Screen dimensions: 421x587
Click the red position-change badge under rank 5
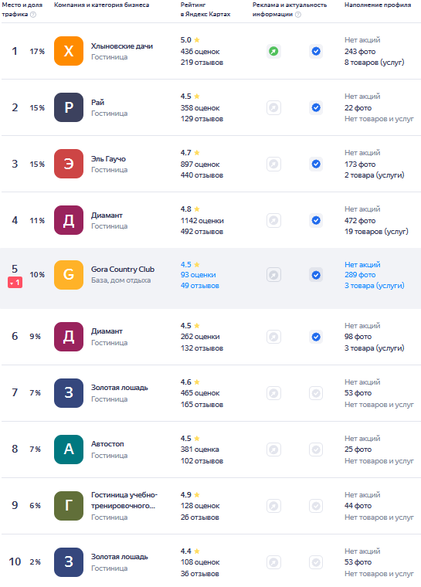15,283
